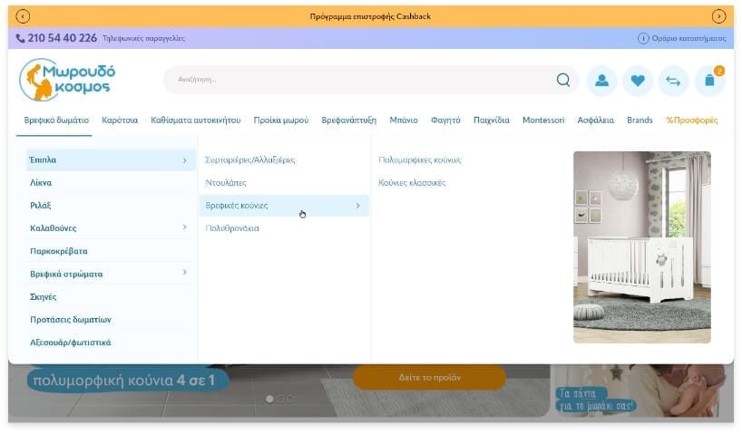742x434 pixels.
Task: Click the nursery crib promo image
Action: [641, 246]
